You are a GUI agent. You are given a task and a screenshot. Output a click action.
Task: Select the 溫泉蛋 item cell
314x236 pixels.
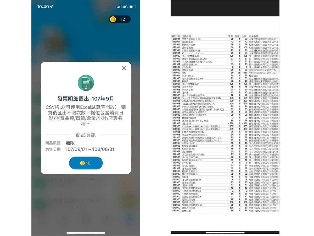(x=186, y=93)
